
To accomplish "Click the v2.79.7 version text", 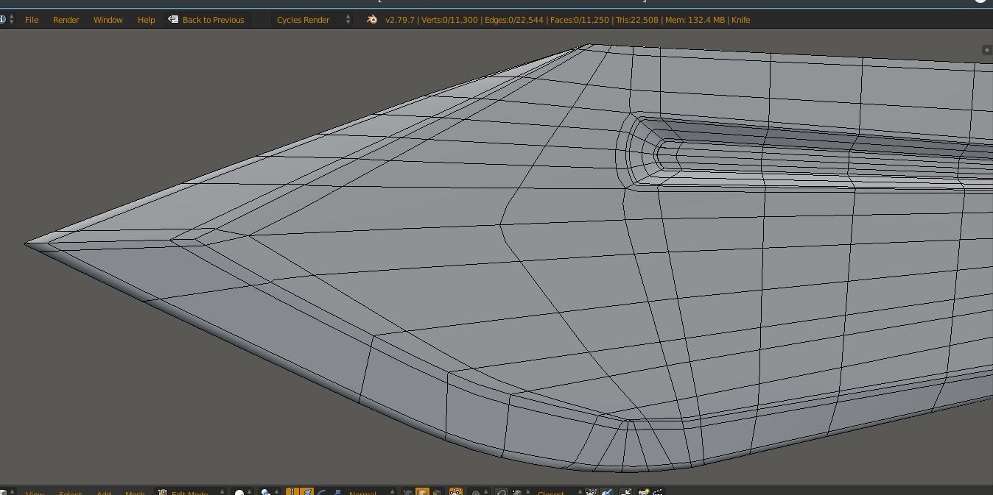I will tap(400, 20).
